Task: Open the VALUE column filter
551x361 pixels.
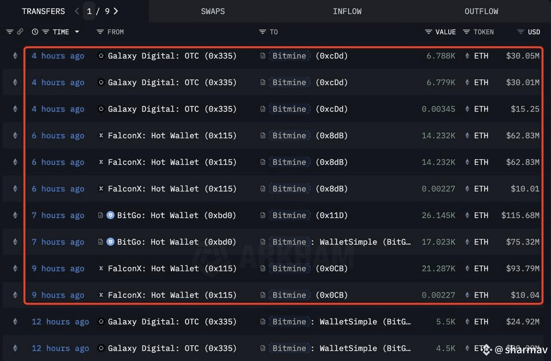Action: point(428,32)
